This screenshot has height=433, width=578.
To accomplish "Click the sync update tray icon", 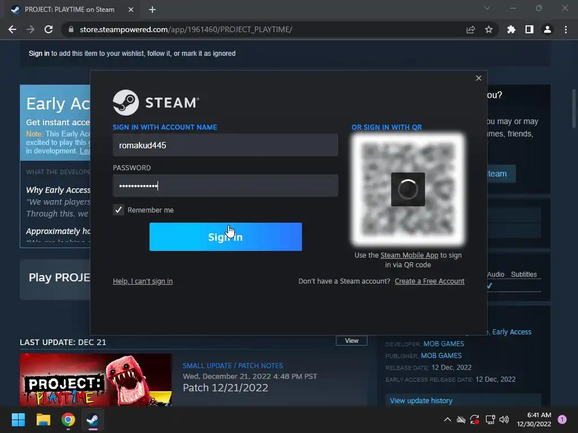I will (475, 419).
